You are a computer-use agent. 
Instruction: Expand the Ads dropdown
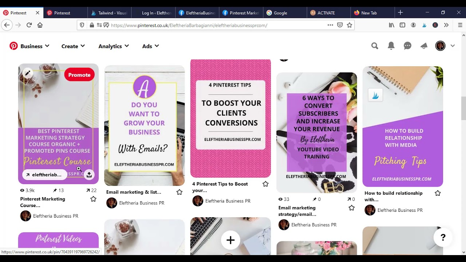tap(151, 46)
